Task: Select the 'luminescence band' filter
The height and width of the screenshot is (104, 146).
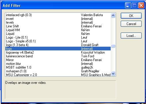Action: pyautogui.click(x=58, y=56)
